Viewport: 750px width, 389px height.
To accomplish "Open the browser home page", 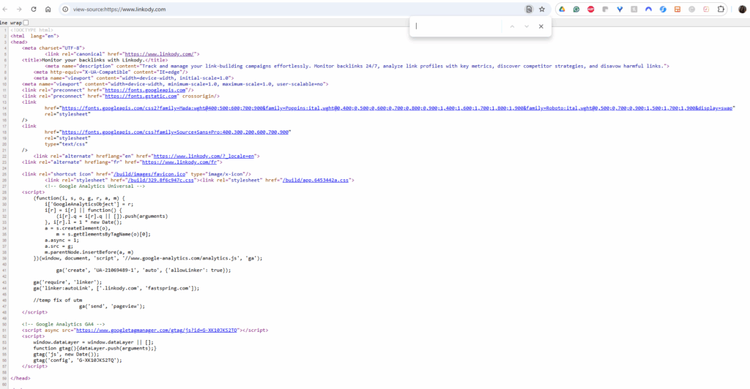I will pos(48,9).
